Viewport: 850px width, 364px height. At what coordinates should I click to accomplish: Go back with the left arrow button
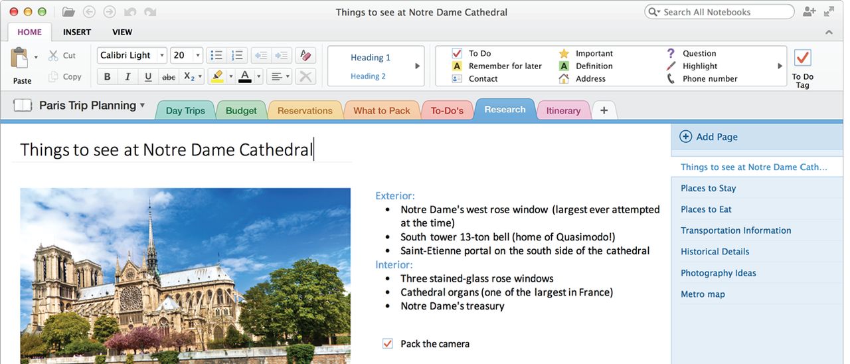pyautogui.click(x=90, y=12)
